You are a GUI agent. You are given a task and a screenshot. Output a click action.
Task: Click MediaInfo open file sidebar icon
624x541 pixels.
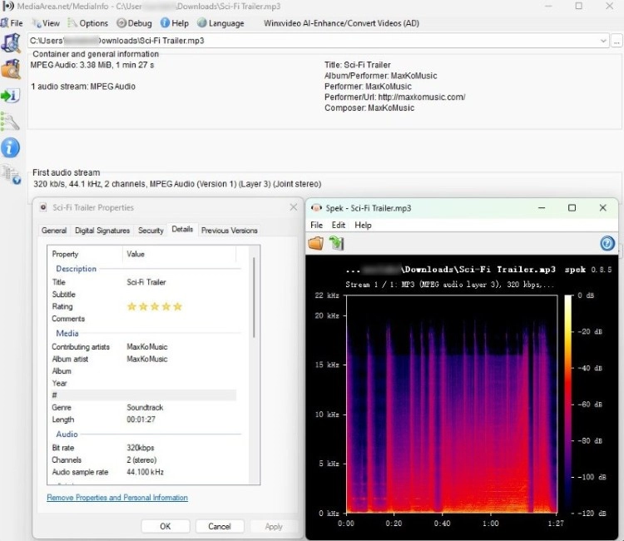click(x=11, y=43)
